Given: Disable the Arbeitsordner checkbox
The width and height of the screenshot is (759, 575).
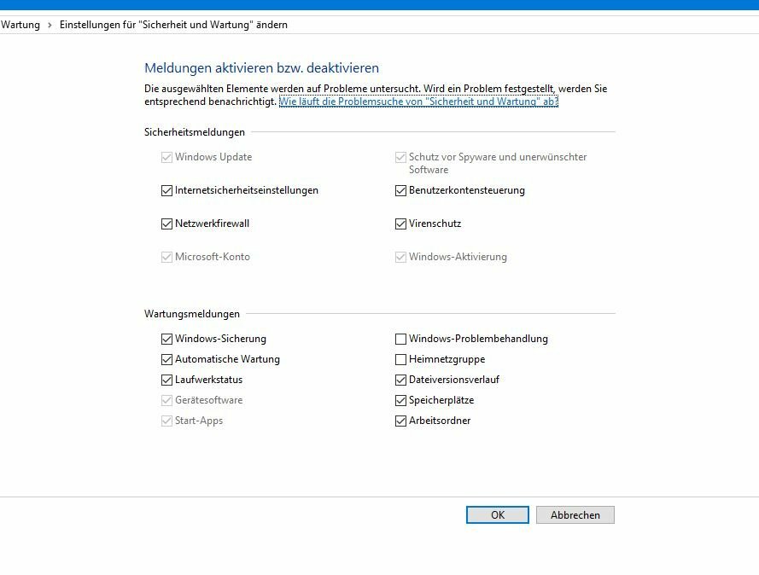Looking at the screenshot, I should pos(400,421).
